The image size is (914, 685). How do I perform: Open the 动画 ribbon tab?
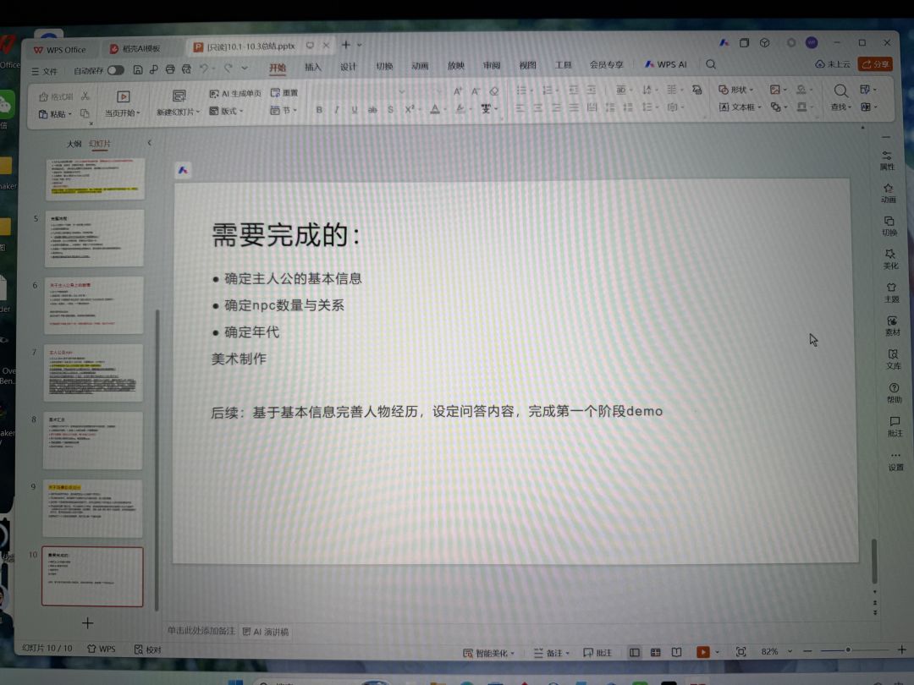pyautogui.click(x=421, y=66)
